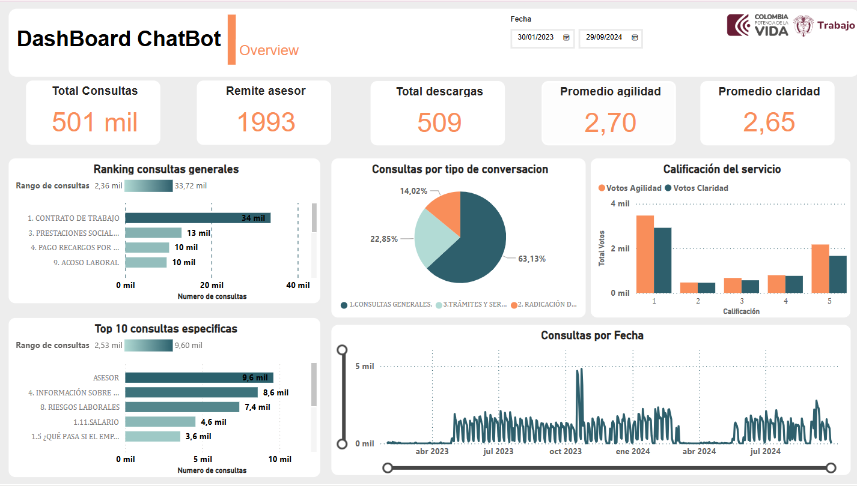
Task: Open calendar picker for end date 29/09/2024
Action: pos(635,37)
